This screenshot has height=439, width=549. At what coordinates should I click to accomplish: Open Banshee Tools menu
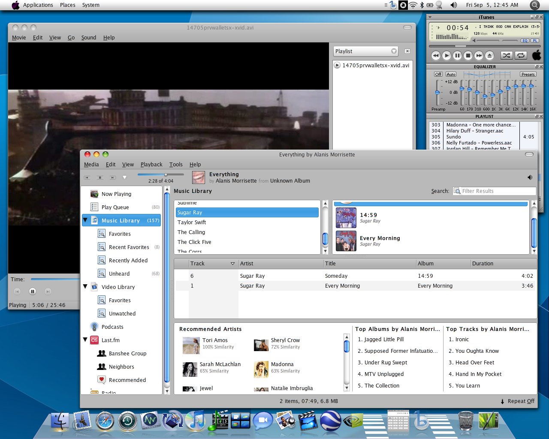pyautogui.click(x=176, y=164)
